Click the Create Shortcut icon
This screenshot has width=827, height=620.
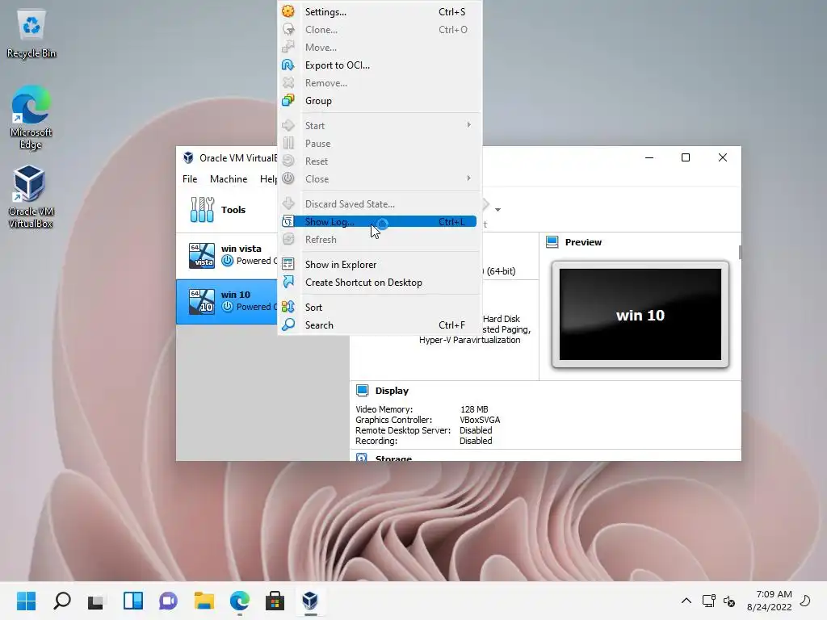click(288, 282)
